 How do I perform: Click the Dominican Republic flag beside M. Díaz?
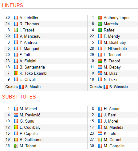pyautogui.click(x=100, y=73)
